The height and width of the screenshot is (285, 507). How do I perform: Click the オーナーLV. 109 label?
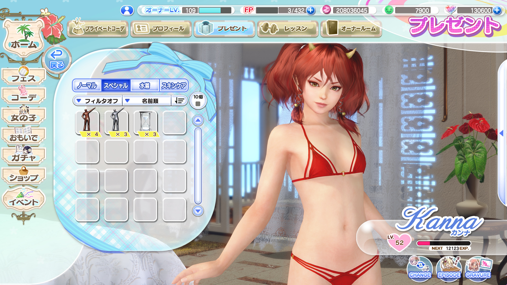[x=171, y=10]
